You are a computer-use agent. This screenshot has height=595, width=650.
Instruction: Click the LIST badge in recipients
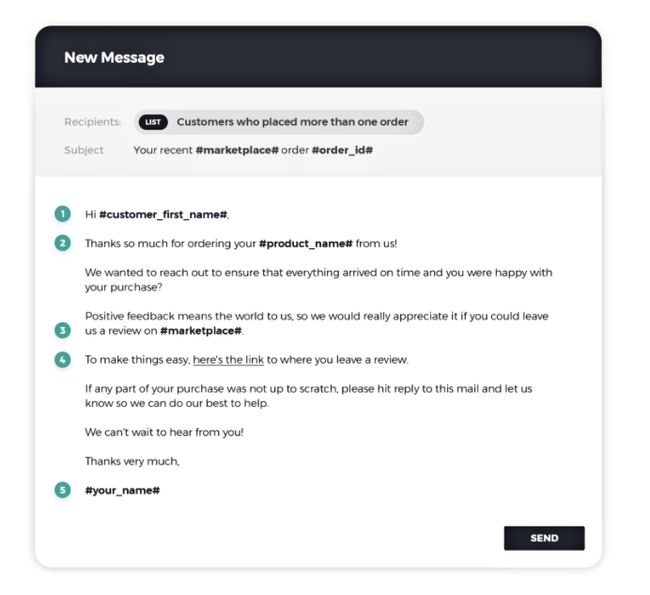153,122
